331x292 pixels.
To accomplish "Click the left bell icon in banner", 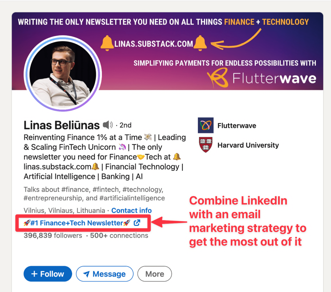I will (x=107, y=44).
